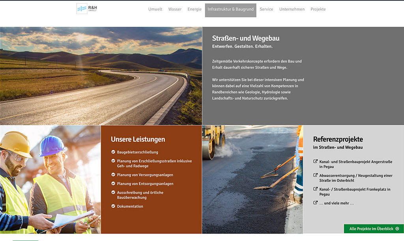Click the 'Planung von Entsorgungsanlagen' list text
The image size is (404, 241).
pyautogui.click(x=145, y=184)
